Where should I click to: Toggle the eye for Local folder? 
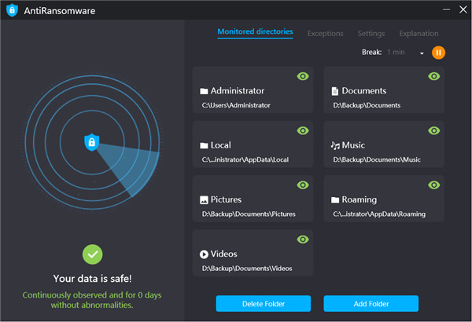click(x=302, y=130)
